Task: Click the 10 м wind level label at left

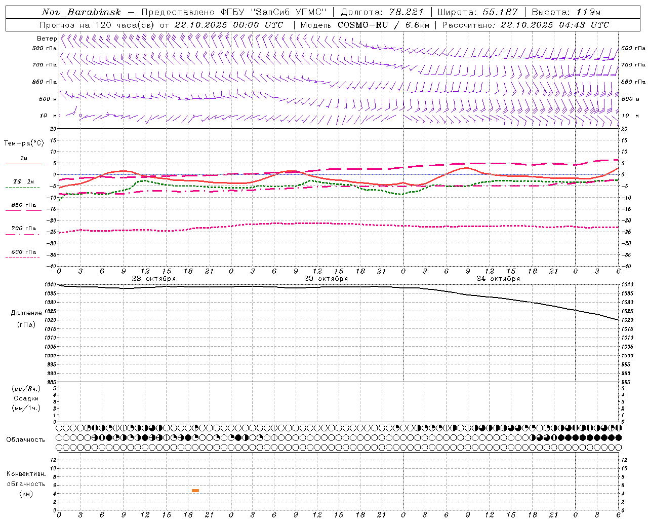Action: pyautogui.click(x=48, y=116)
